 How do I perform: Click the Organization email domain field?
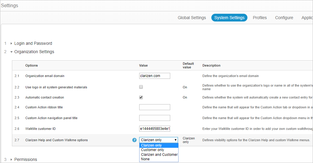pyautogui.click(x=154, y=76)
